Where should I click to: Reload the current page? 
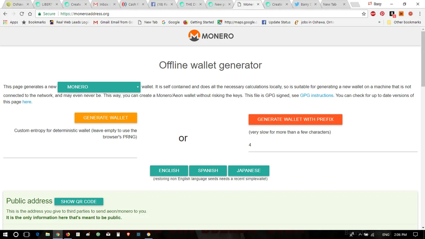(x=22, y=14)
